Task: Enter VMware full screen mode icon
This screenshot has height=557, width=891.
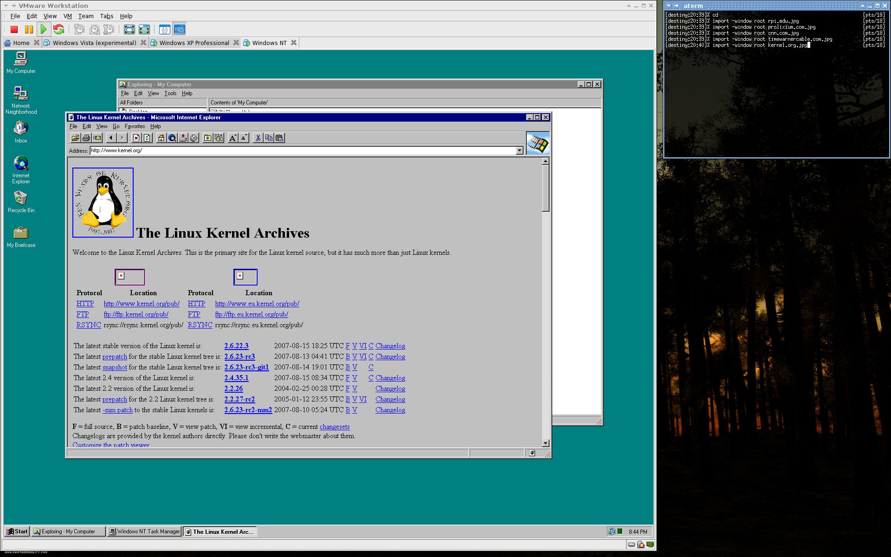Action: pyautogui.click(x=129, y=29)
